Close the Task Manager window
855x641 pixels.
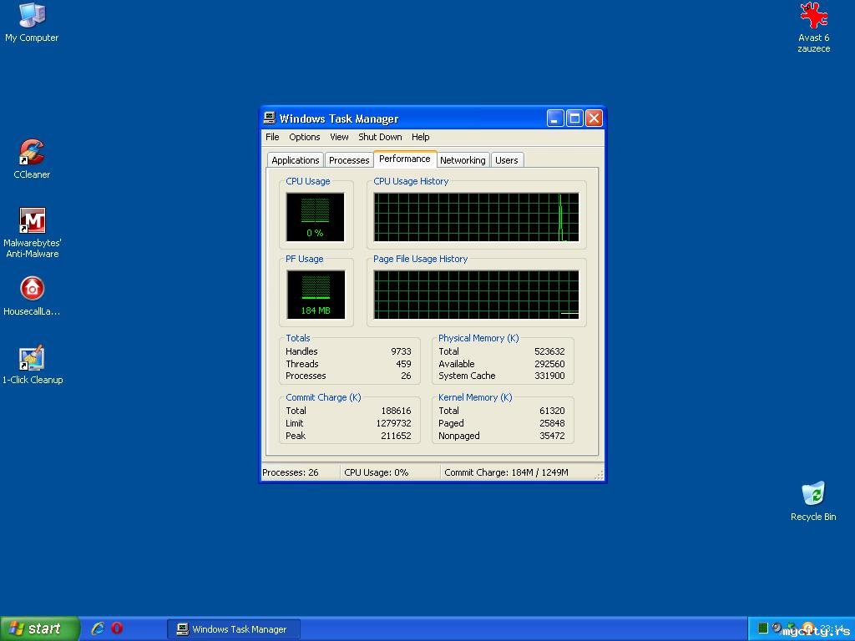coord(594,119)
